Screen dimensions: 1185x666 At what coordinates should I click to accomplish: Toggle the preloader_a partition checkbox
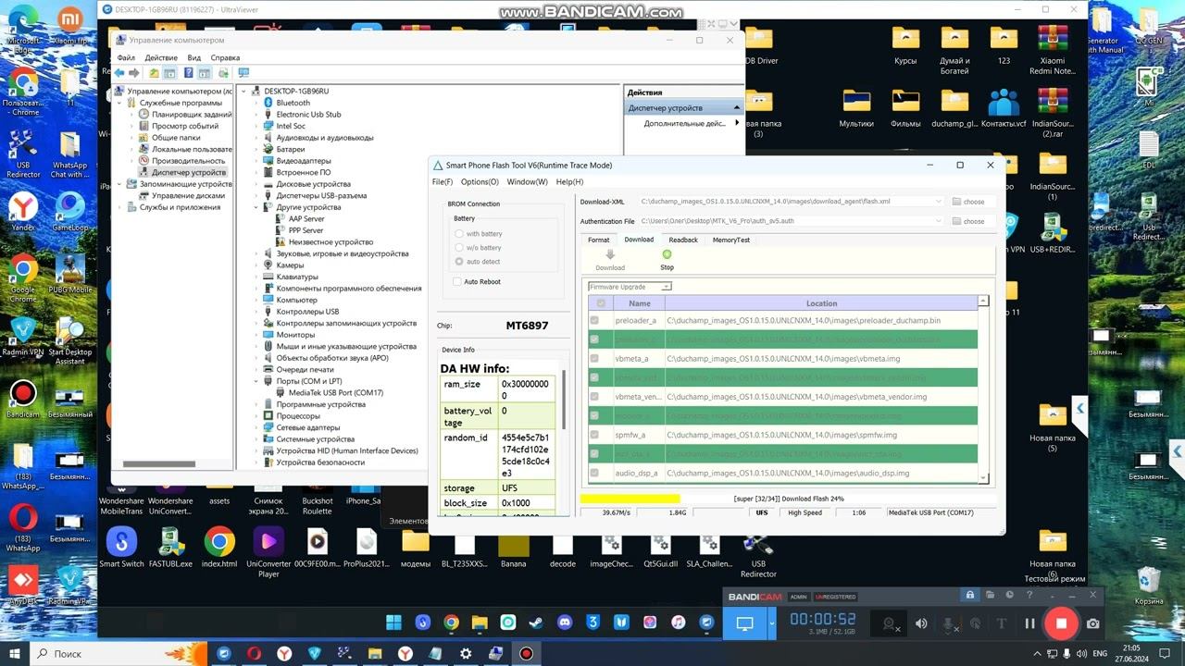click(x=594, y=321)
